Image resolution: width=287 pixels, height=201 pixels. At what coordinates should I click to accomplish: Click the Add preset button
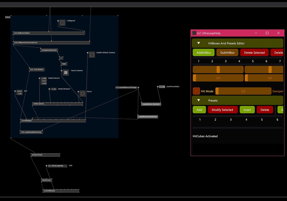click(199, 110)
